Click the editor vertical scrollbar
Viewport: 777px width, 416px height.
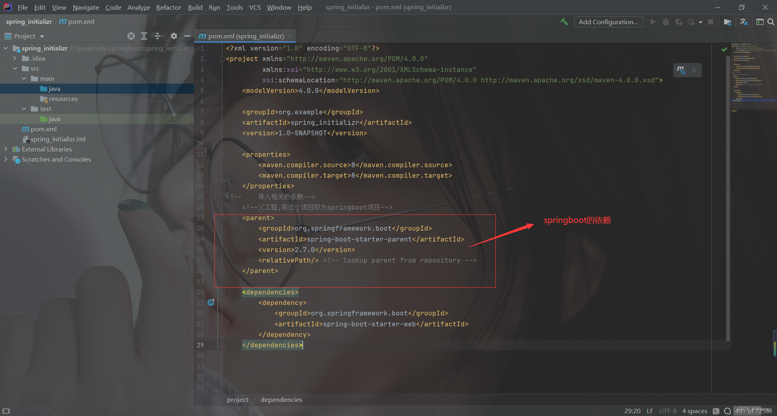[x=728, y=198]
